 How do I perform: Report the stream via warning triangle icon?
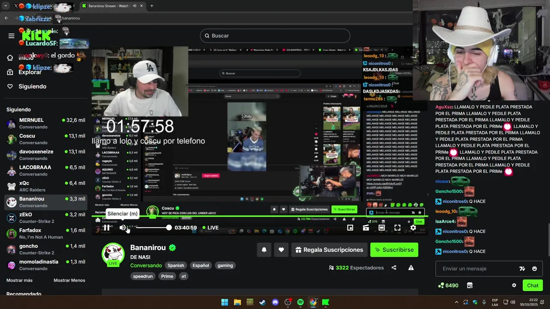point(411,268)
